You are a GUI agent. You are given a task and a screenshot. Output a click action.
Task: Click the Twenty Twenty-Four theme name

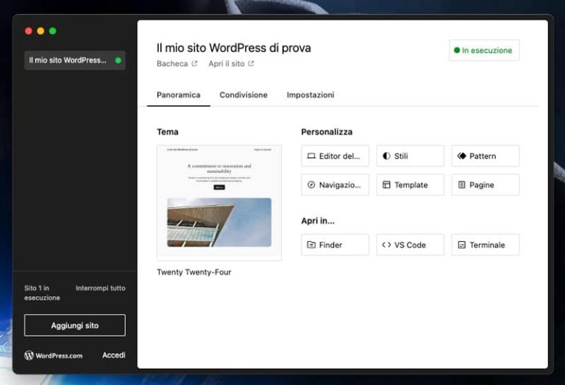point(194,272)
